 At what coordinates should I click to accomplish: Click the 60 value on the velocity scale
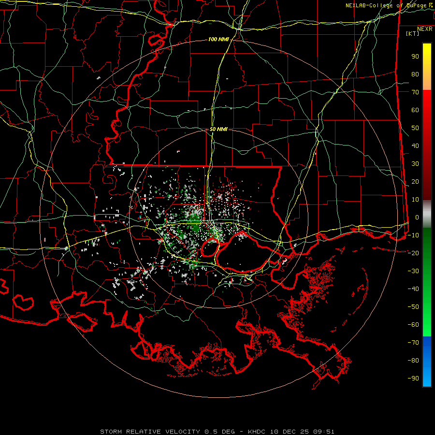pos(415,110)
